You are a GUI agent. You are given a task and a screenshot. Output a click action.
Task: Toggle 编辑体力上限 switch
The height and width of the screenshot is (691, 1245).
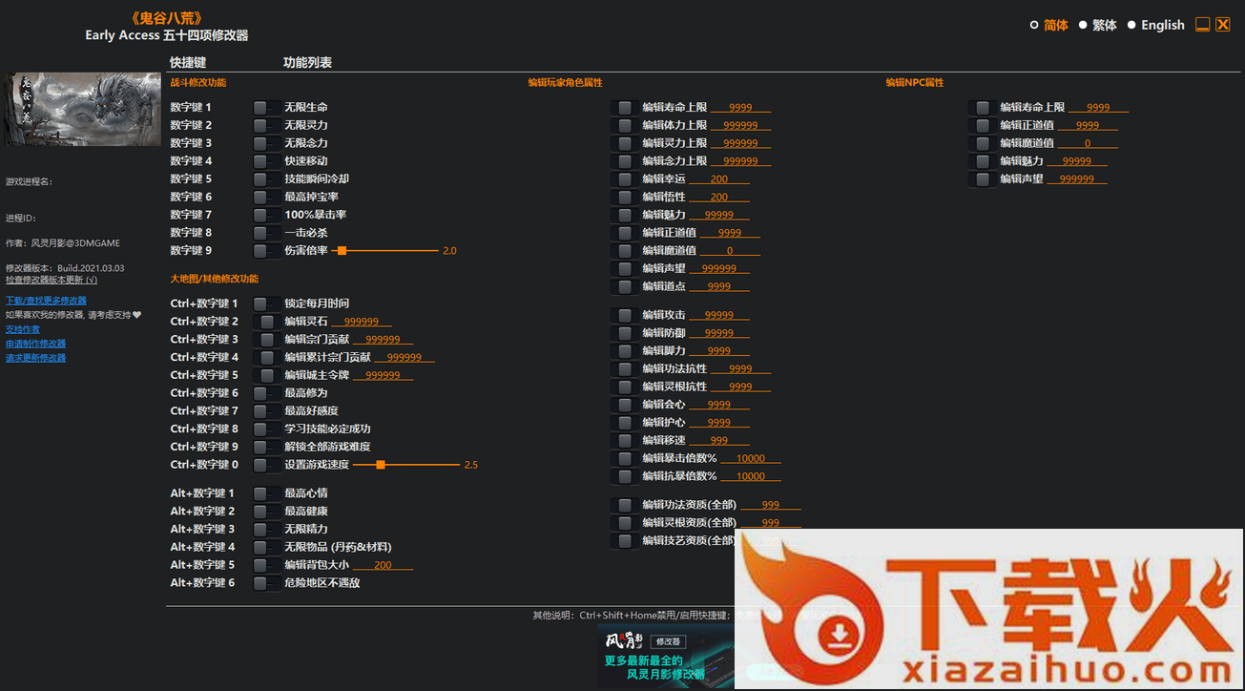(625, 126)
